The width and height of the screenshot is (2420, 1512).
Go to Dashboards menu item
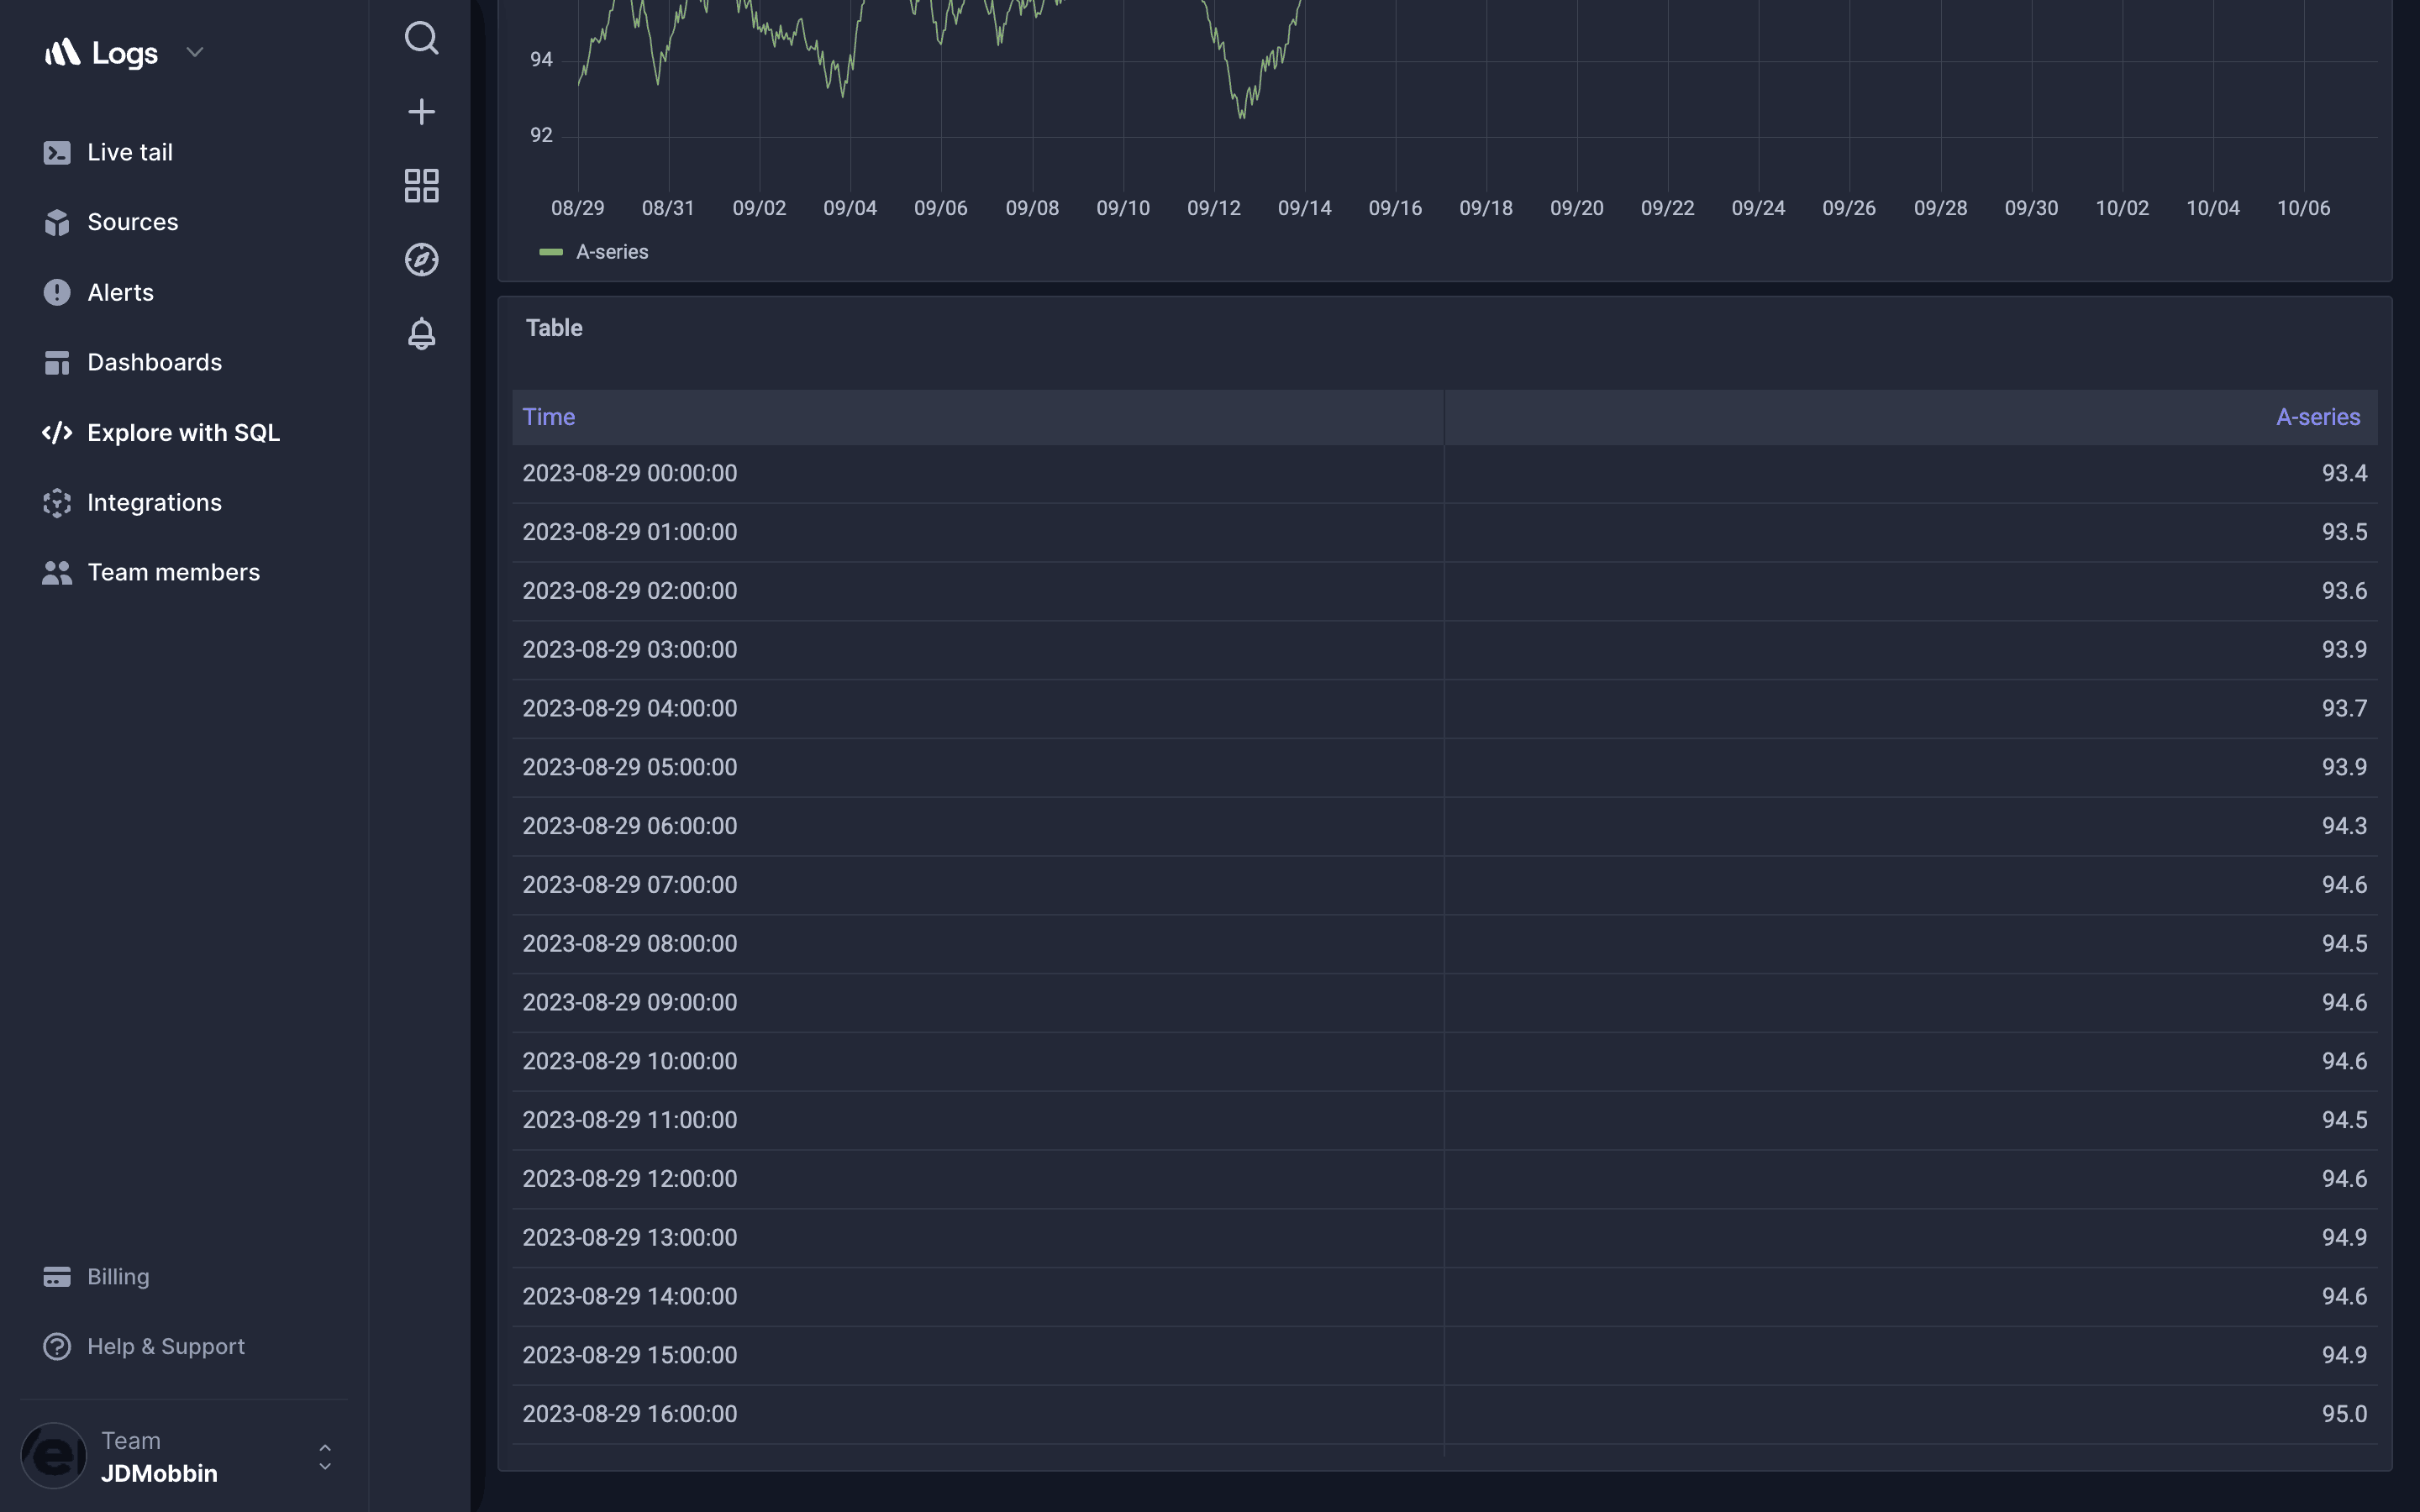[154, 362]
